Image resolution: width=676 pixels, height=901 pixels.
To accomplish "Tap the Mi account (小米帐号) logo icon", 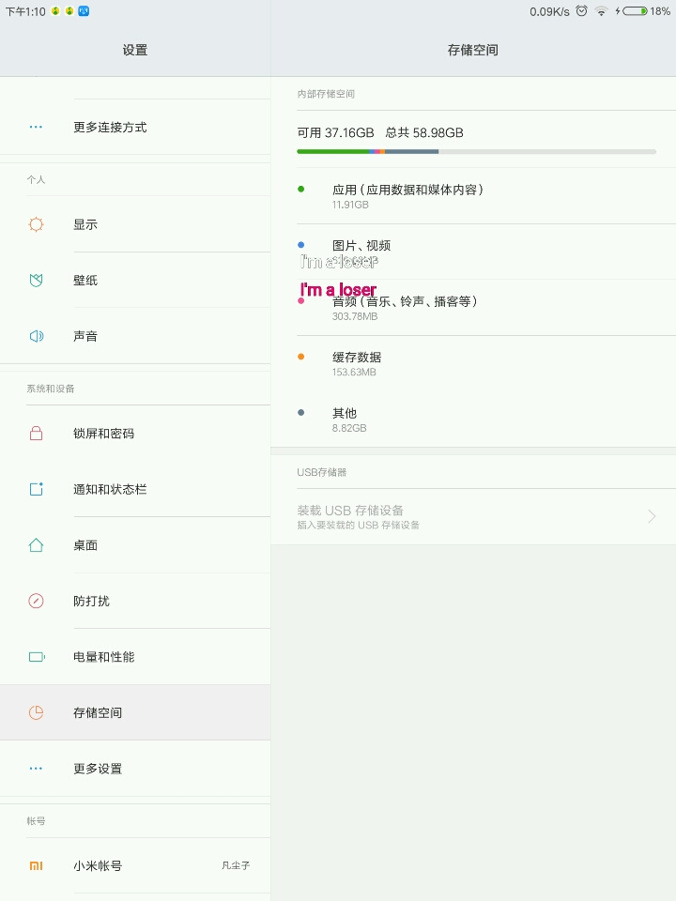I will 36,865.
